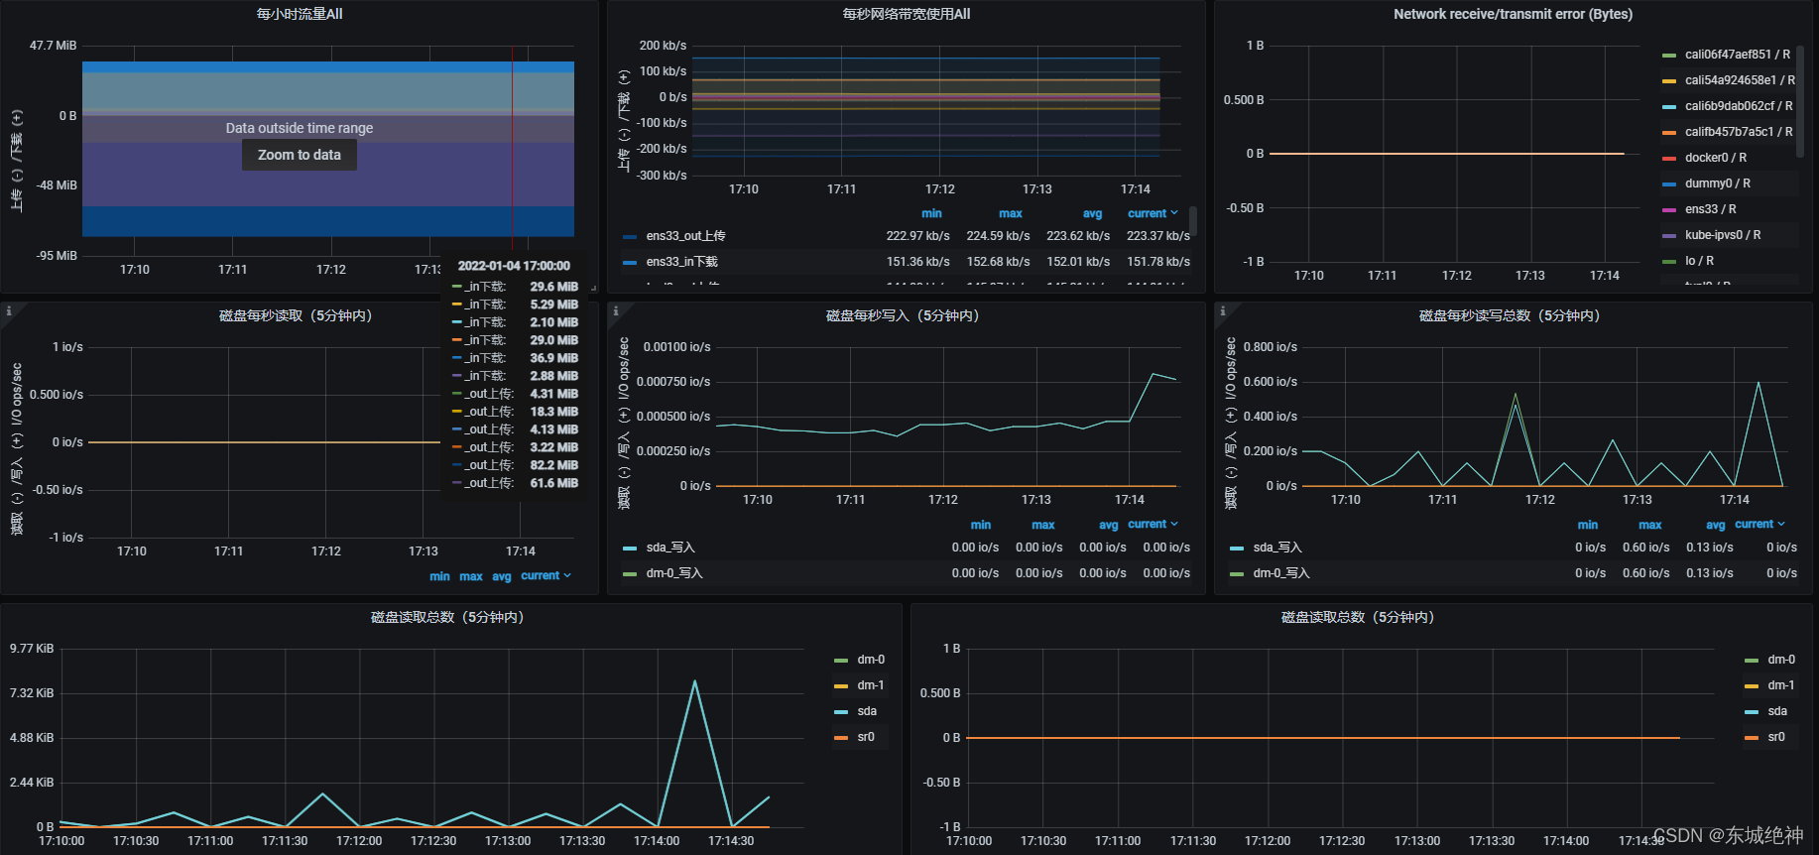Sort by avg in 磁盘每秒写入 legend

coord(1109,525)
